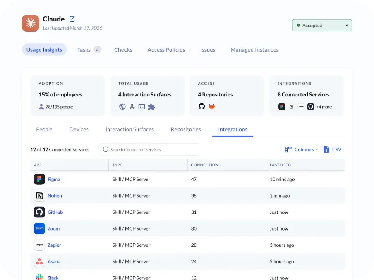Click the GitHub icon in Access card
This screenshot has height=280, width=374.
[202, 106]
